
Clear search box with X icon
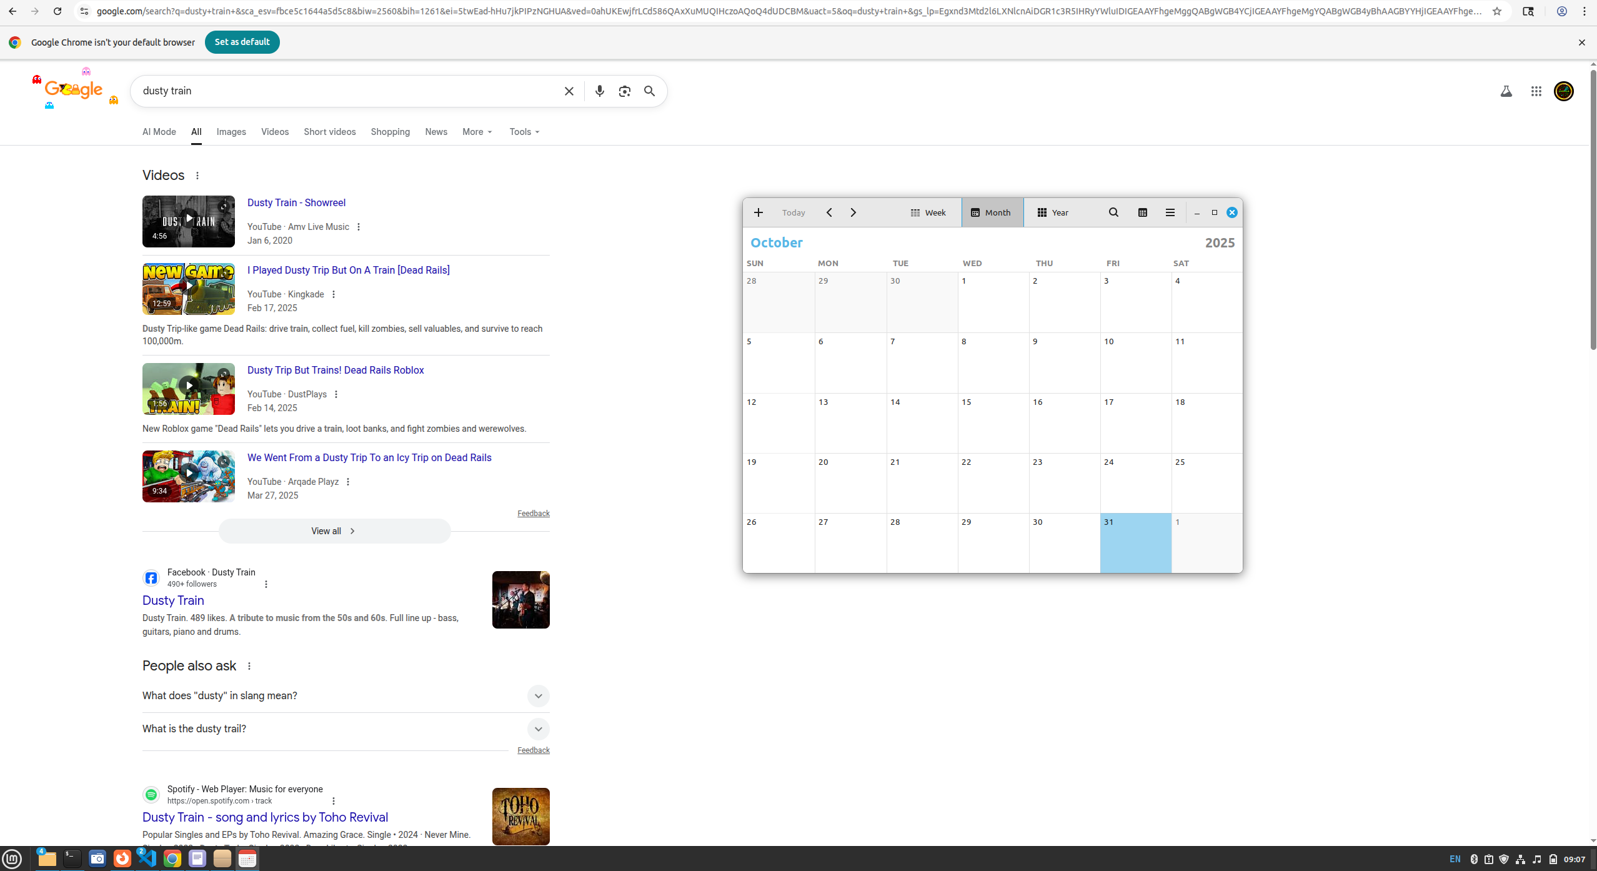coord(569,91)
